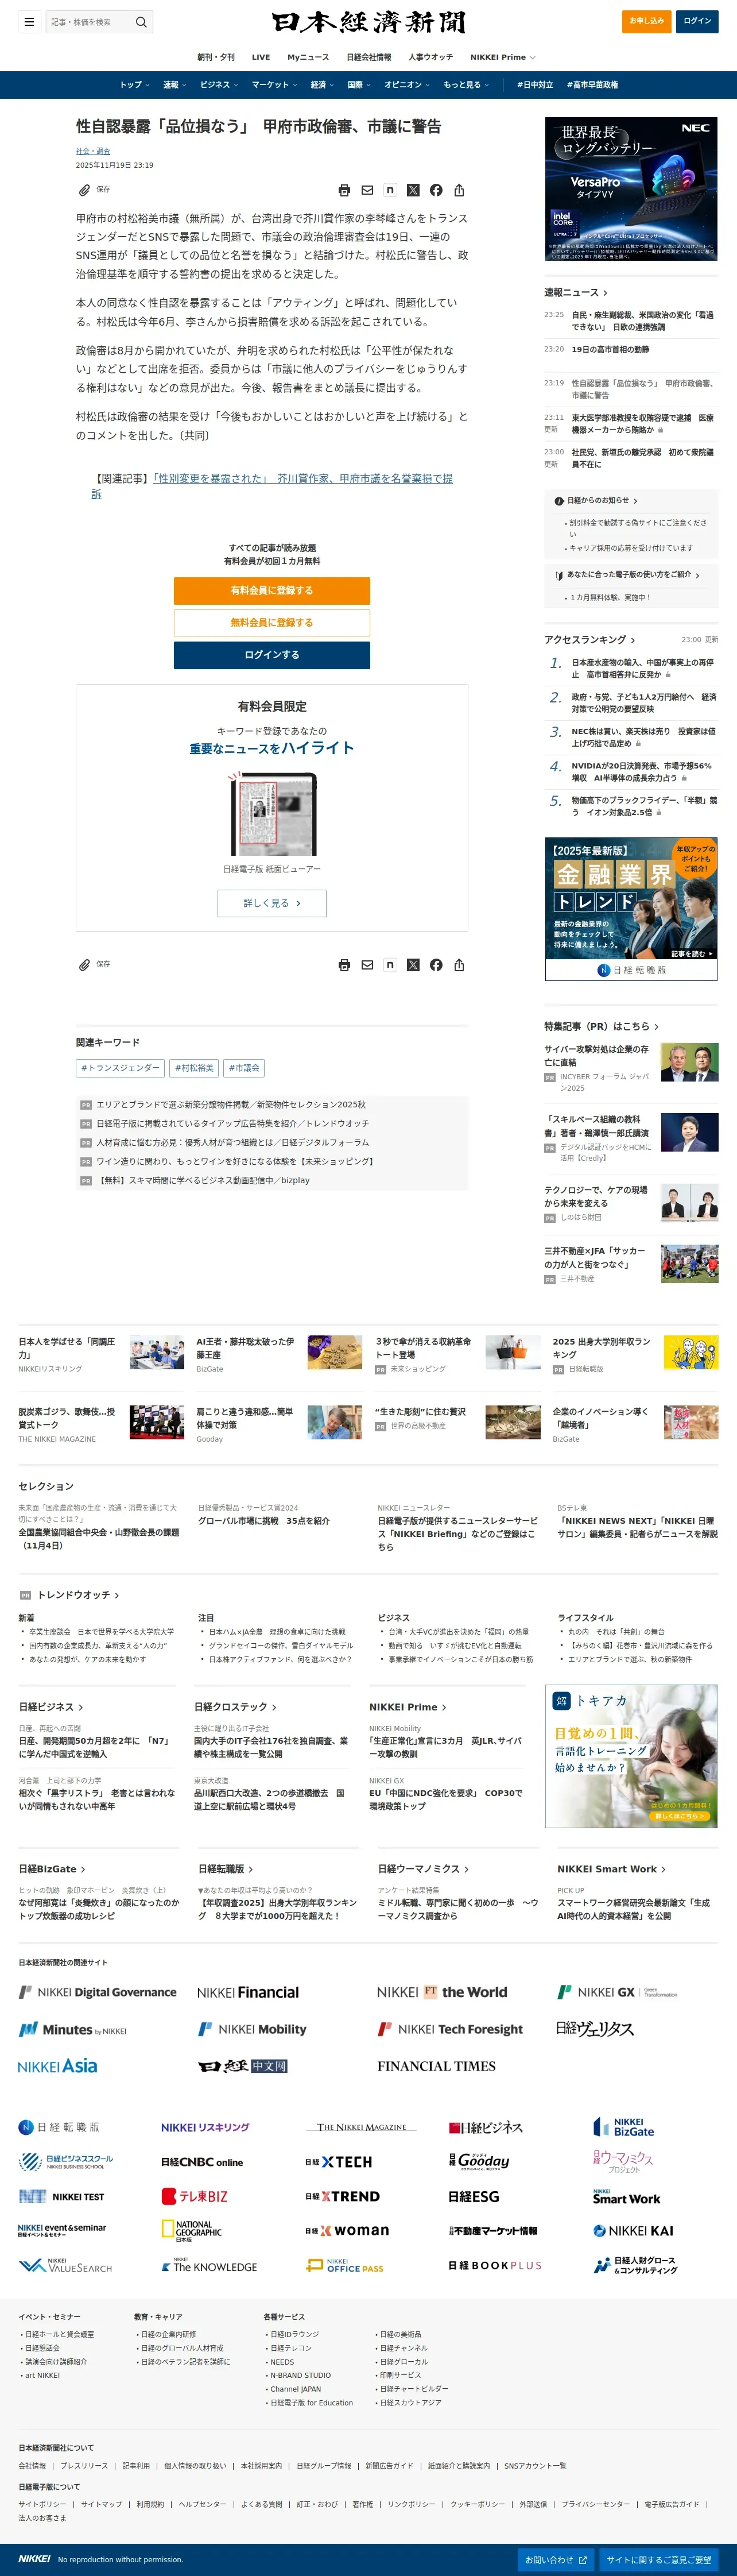Open share sheet icon under the dateline

click(459, 190)
